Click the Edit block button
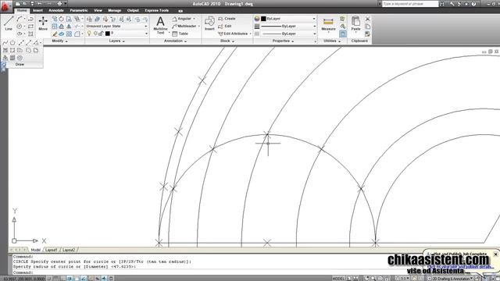Screen dimensions: 500x281 tap(225, 26)
